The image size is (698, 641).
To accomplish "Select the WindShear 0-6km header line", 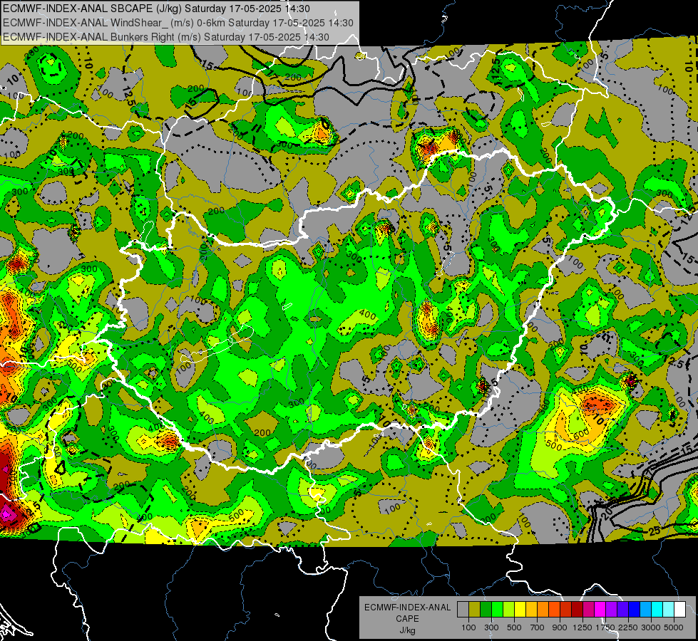I will [178, 23].
